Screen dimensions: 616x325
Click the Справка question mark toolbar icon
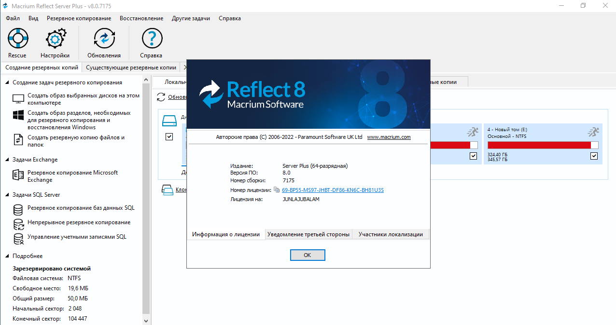click(x=152, y=38)
